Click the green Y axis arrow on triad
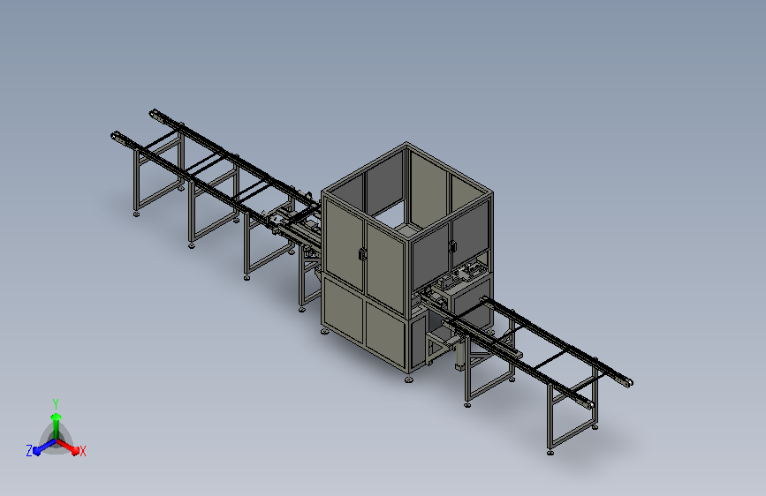Screen dimensions: 766x496 pyautogui.click(x=57, y=425)
